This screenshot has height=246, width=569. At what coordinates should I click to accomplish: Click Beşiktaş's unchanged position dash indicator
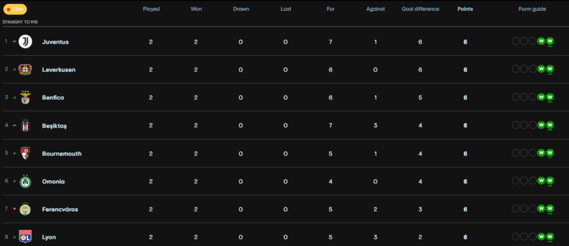pyautogui.click(x=15, y=125)
